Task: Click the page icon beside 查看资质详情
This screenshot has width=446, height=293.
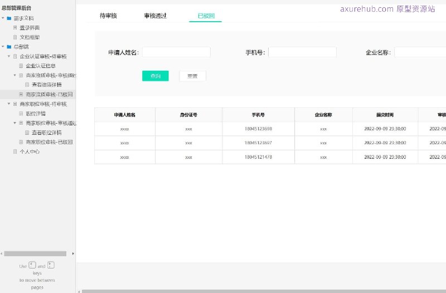Action: tap(27, 85)
